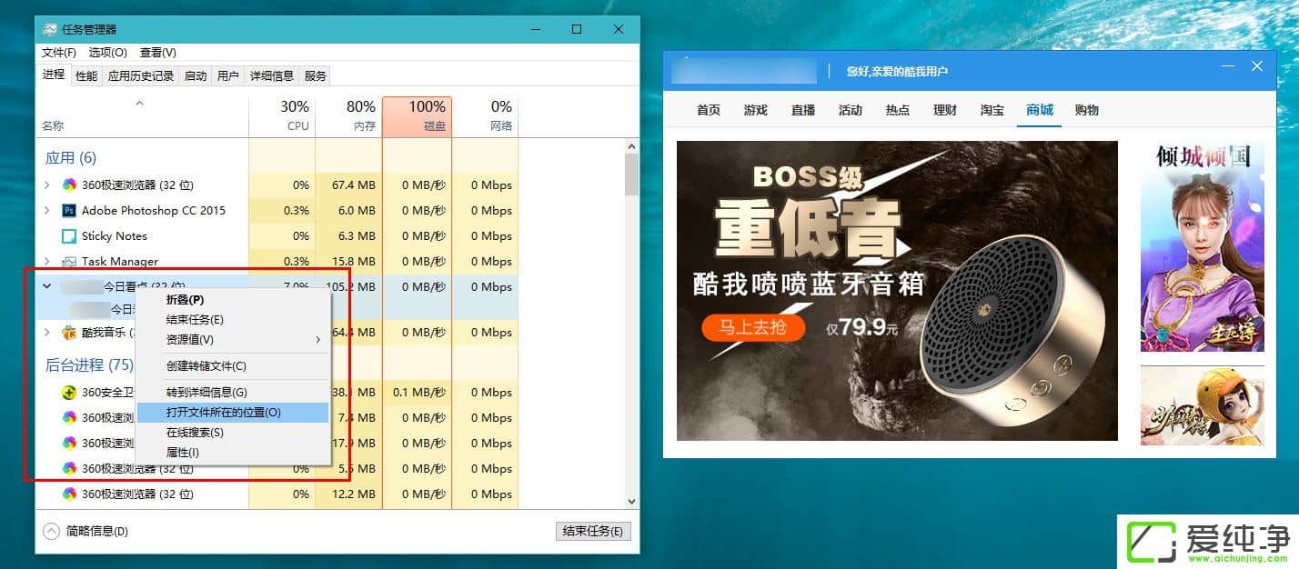Expand the Adobe Photoshop CC 2015 row
The width and height of the screenshot is (1299, 569).
tap(47, 211)
